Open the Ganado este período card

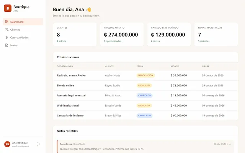click(169, 34)
